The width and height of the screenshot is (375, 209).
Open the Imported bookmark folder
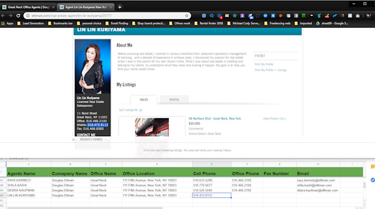pos(303,23)
